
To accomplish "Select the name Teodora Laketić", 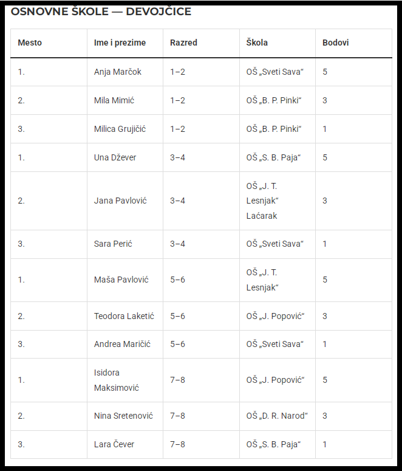I will click(x=124, y=316).
